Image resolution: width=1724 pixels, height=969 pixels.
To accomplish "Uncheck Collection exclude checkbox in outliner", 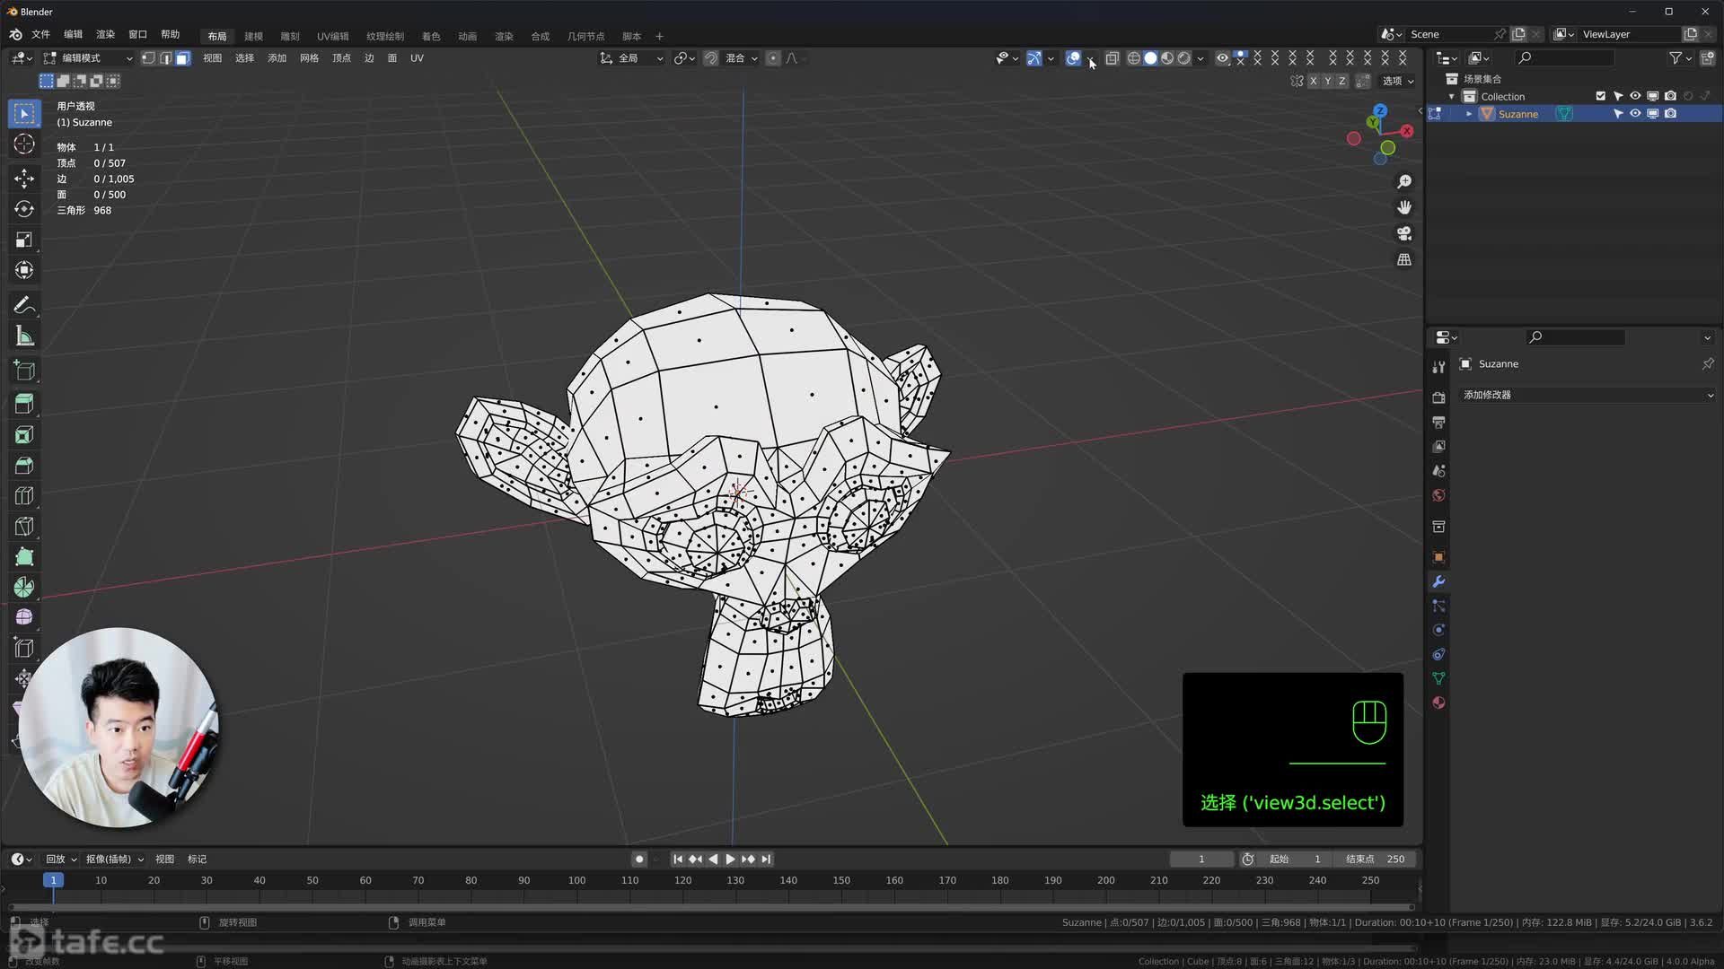I will (1600, 96).
